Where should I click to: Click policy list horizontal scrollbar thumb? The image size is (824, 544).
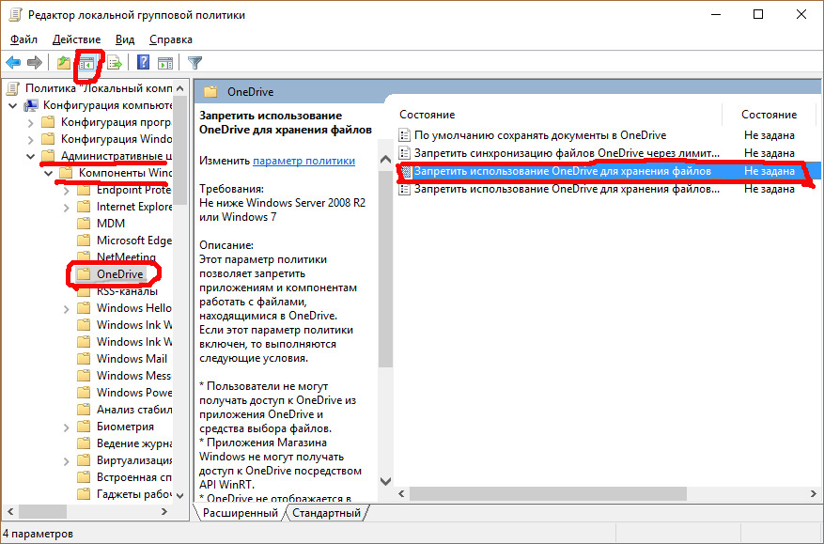[x=548, y=494]
